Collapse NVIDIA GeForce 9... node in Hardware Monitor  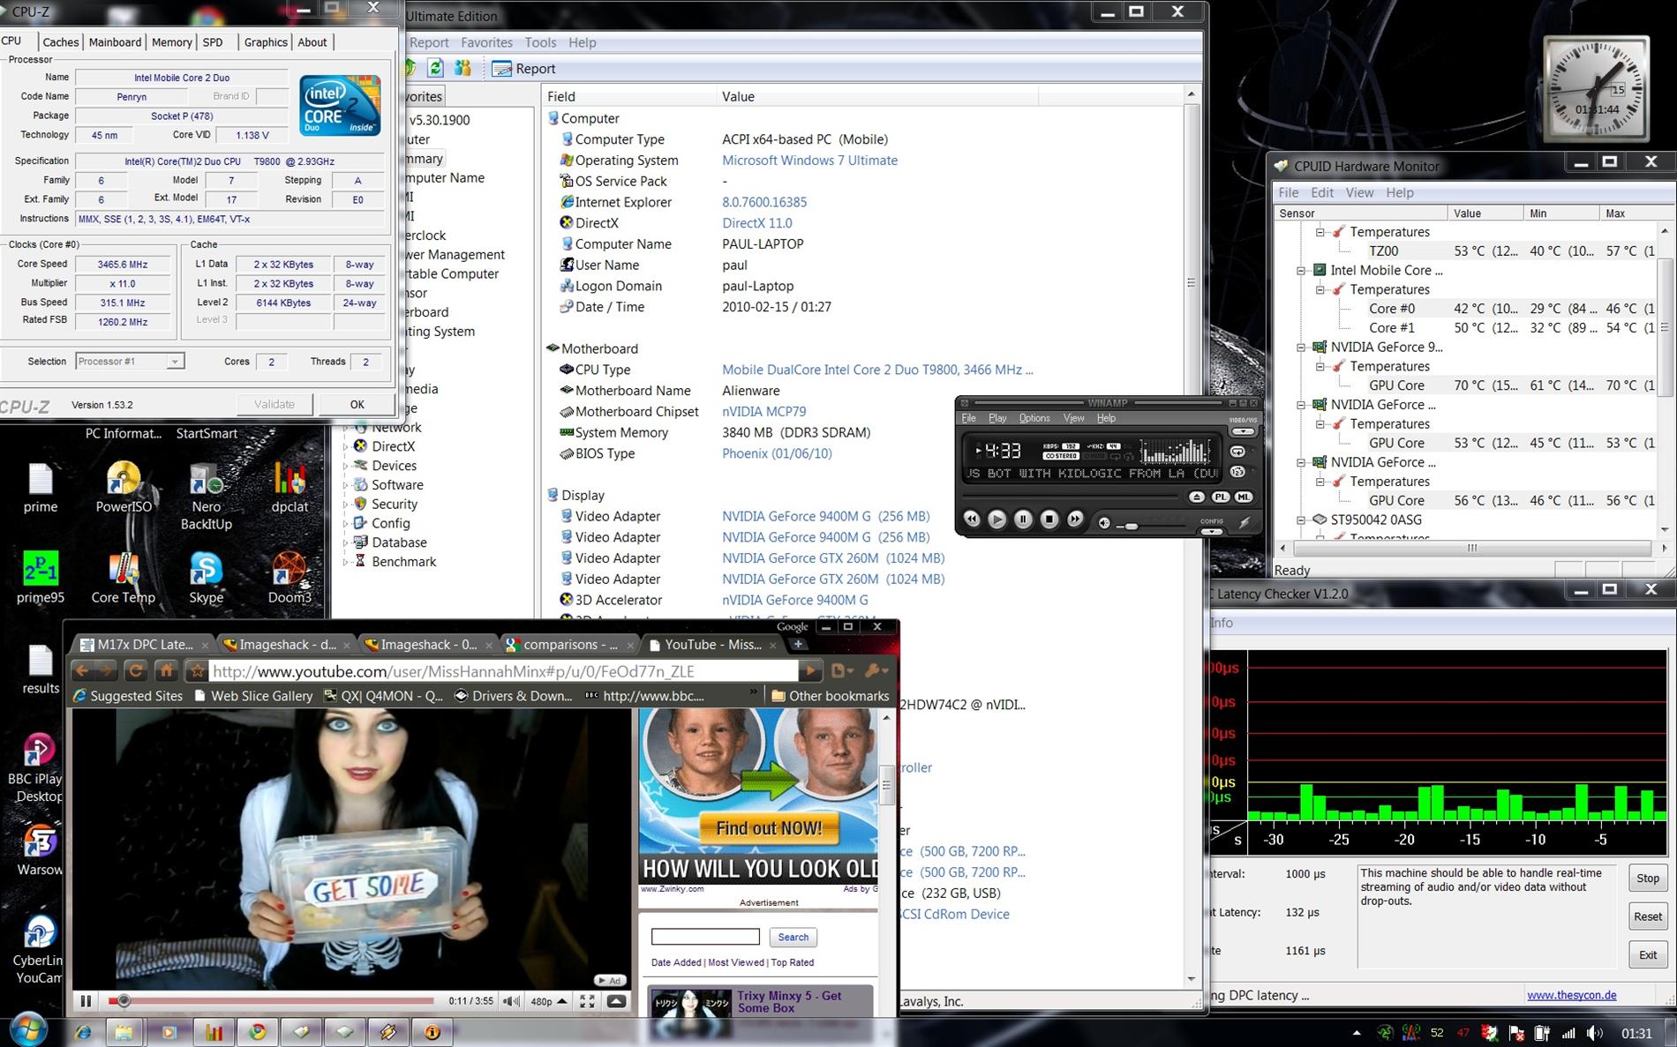[1301, 348]
